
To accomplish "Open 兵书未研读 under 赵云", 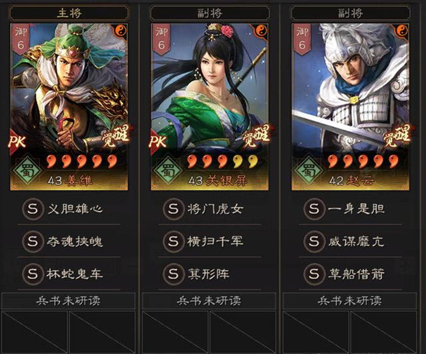I will click(350, 301).
